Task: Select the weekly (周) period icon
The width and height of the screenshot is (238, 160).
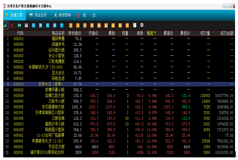Action: [41, 25]
